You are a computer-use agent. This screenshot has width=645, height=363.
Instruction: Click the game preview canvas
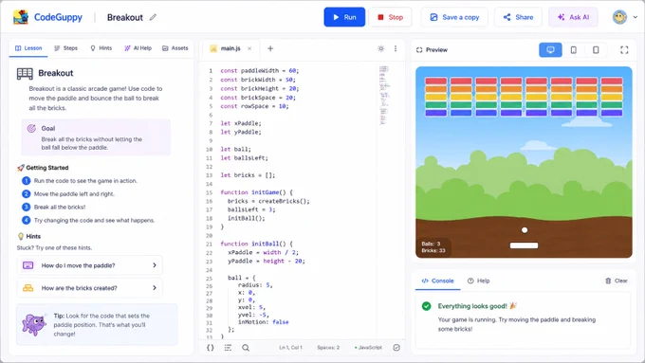click(x=524, y=162)
